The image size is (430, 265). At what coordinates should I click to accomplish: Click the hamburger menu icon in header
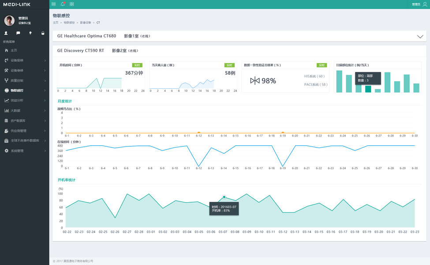coord(53,4)
